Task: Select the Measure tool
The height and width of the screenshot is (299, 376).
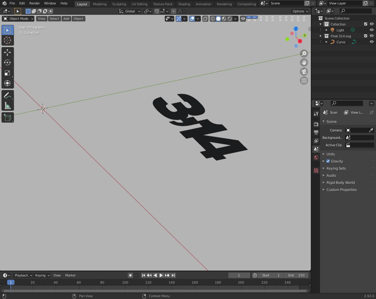Action: point(7,106)
